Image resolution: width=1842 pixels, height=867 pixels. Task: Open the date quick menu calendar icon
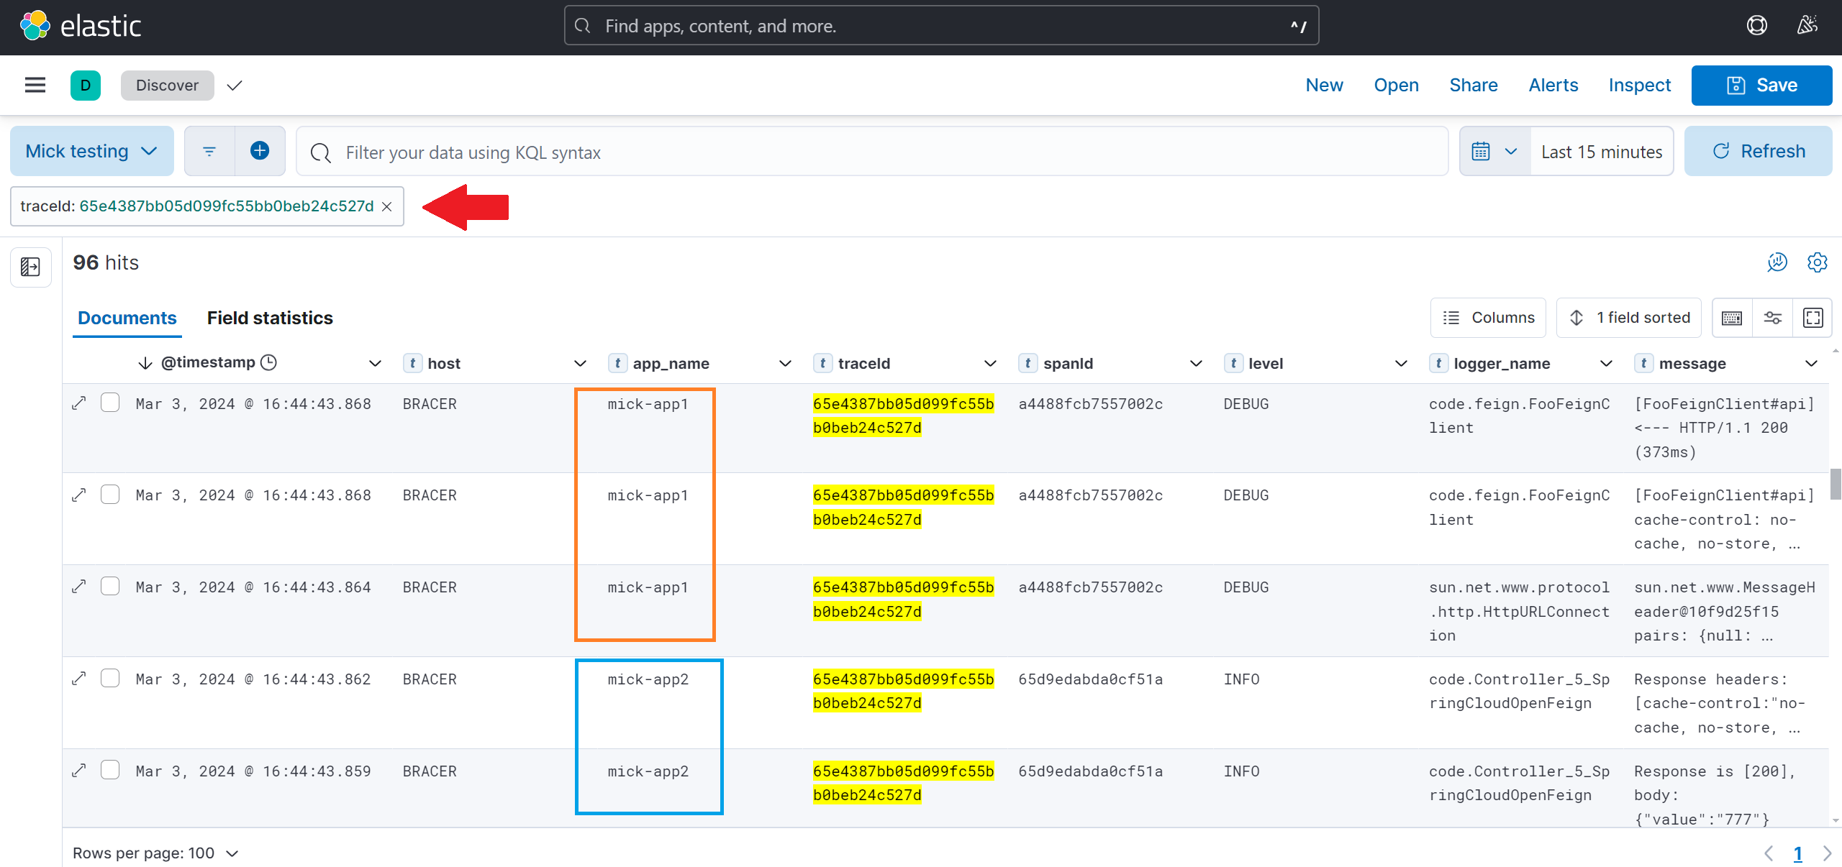point(1494,152)
